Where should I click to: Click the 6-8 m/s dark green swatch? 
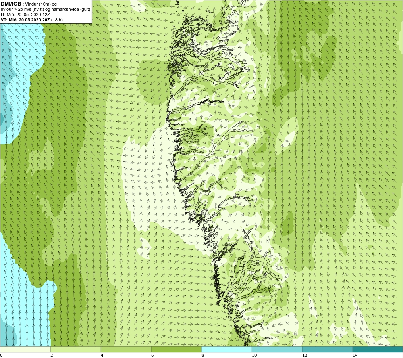[x=177, y=350]
